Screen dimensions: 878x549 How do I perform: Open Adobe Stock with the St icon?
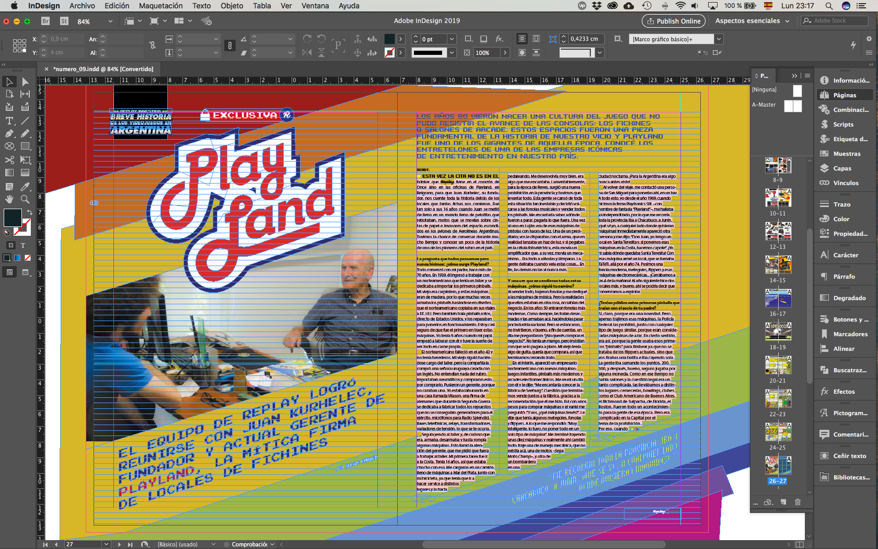coord(64,21)
